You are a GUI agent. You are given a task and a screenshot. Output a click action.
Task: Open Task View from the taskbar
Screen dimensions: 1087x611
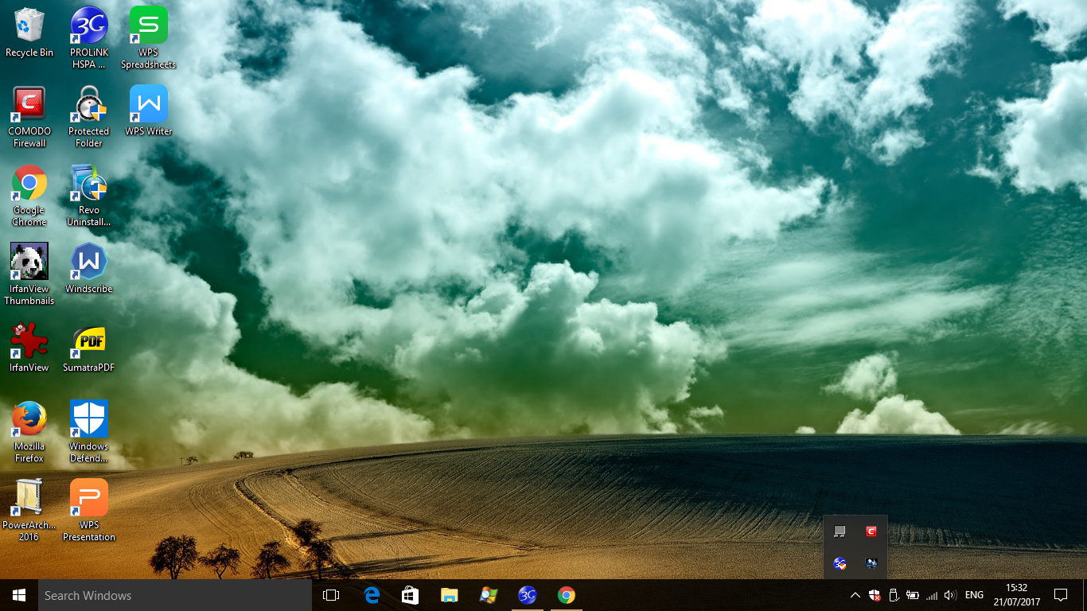point(331,595)
